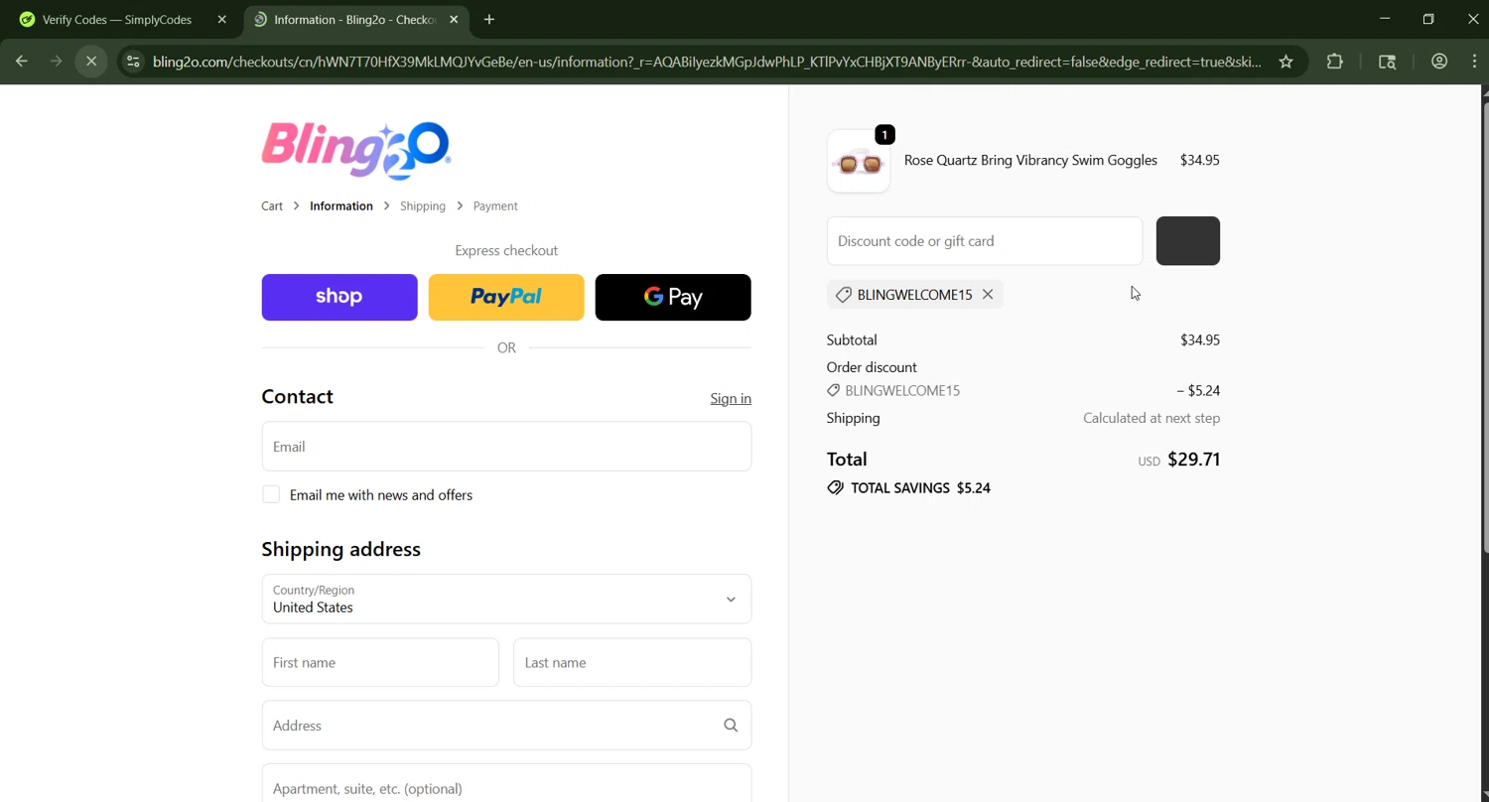Check out with Google Pay button

coord(673,297)
